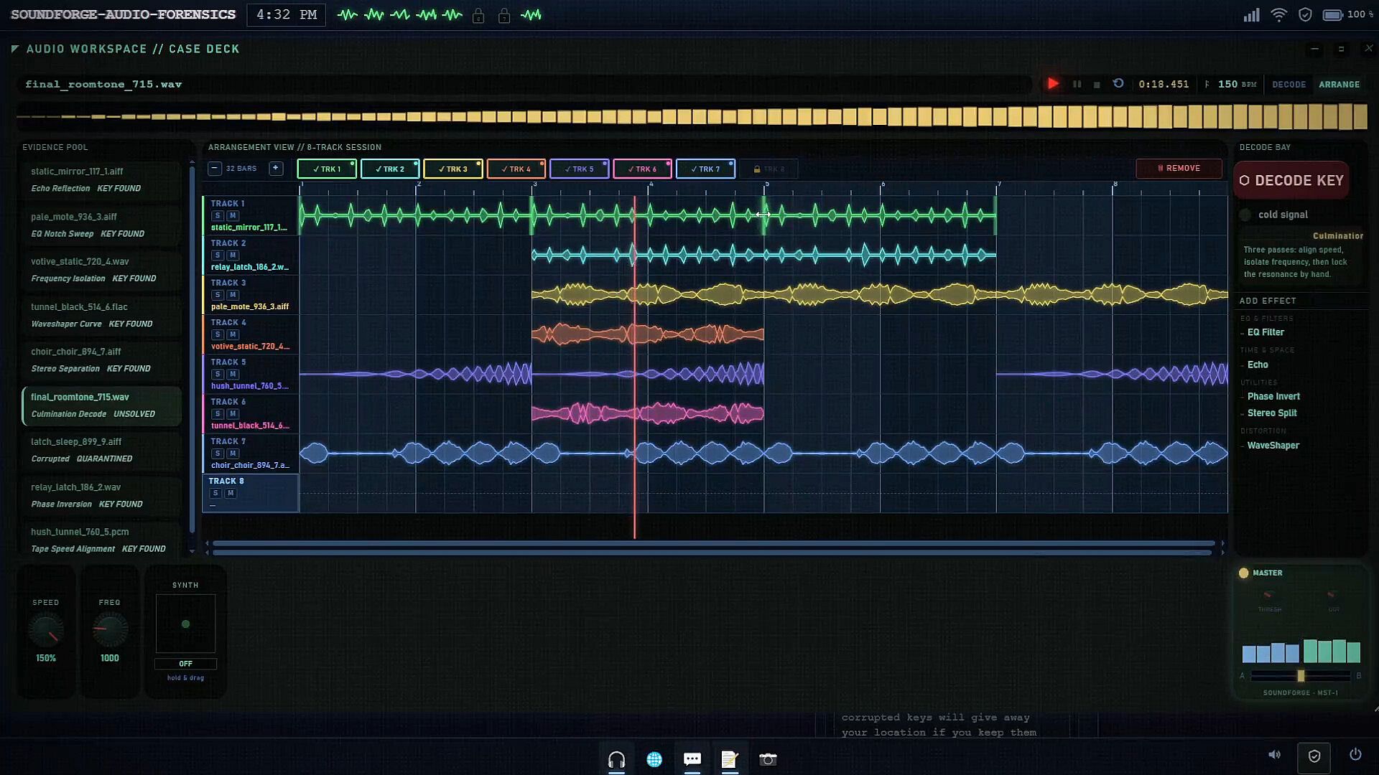Mute Track 3 with its M button
Image resolution: width=1379 pixels, height=775 pixels.
(x=233, y=295)
